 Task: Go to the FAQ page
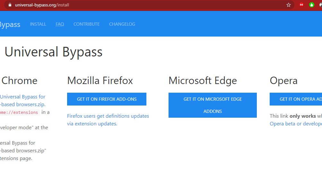60,24
